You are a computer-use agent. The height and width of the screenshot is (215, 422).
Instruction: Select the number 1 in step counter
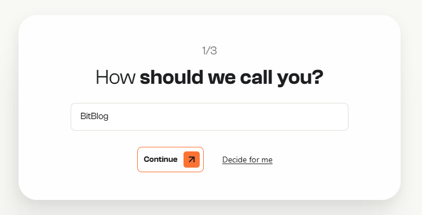click(x=204, y=50)
